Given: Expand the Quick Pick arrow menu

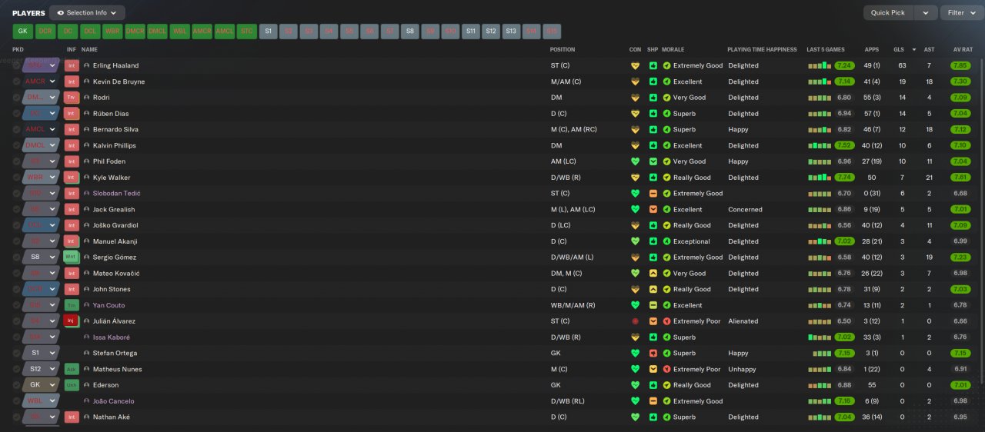Looking at the screenshot, I should click(926, 12).
